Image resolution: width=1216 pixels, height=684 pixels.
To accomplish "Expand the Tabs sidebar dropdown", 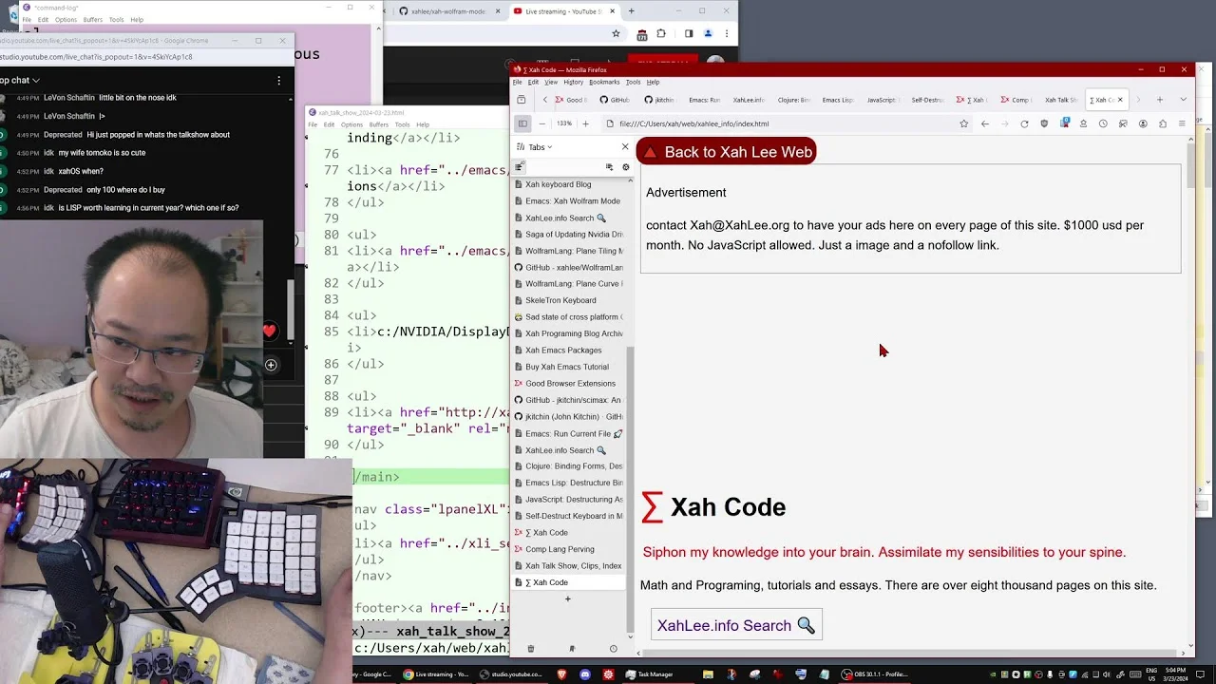I will click(x=540, y=147).
